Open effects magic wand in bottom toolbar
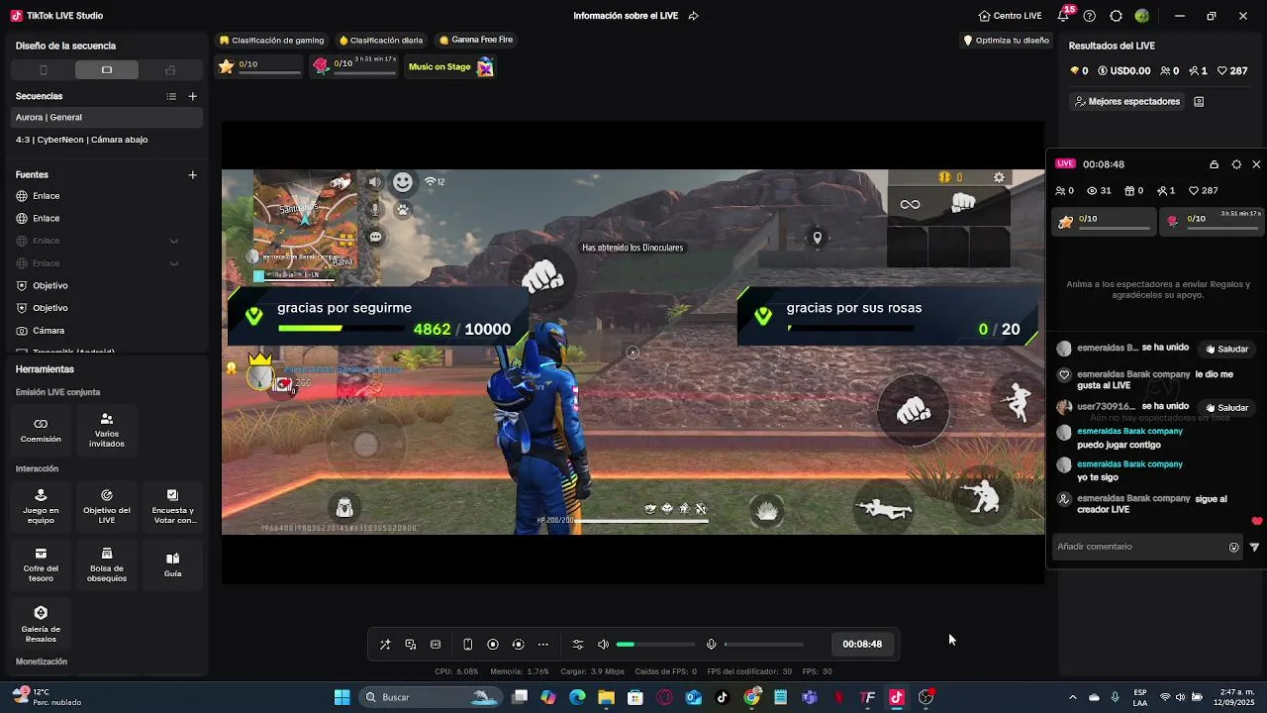Screen dimensions: 1267x713 385,645
